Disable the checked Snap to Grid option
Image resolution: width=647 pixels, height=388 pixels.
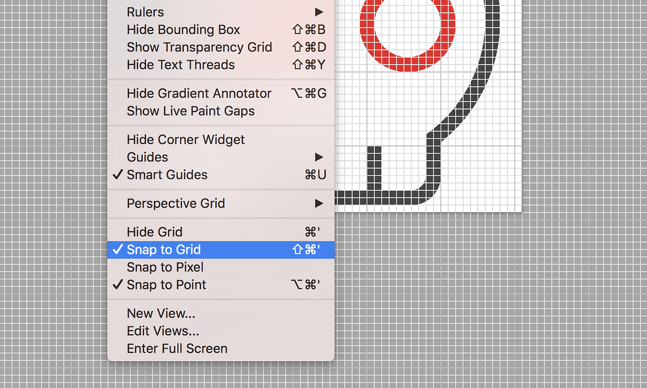(221, 250)
